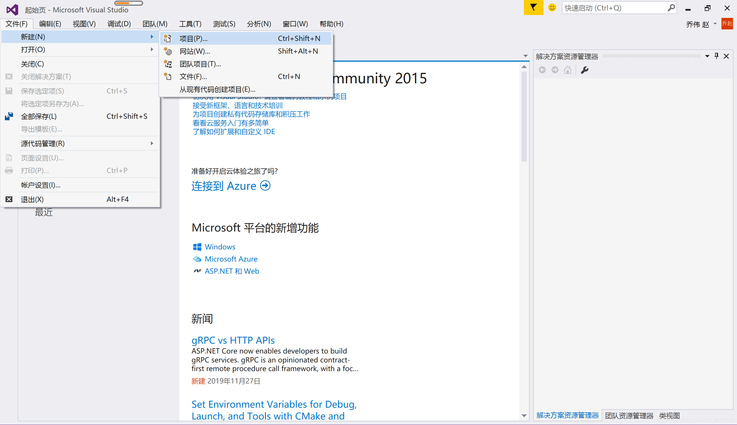The width and height of the screenshot is (737, 425).
Task: Open the 编辑(E) menu
Action: tap(50, 24)
